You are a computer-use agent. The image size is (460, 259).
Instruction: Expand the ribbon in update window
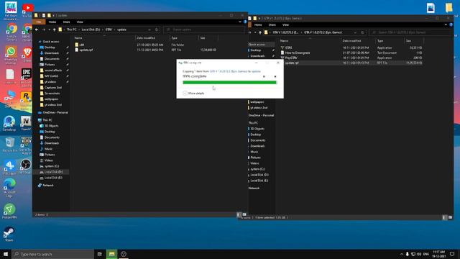(240, 22)
